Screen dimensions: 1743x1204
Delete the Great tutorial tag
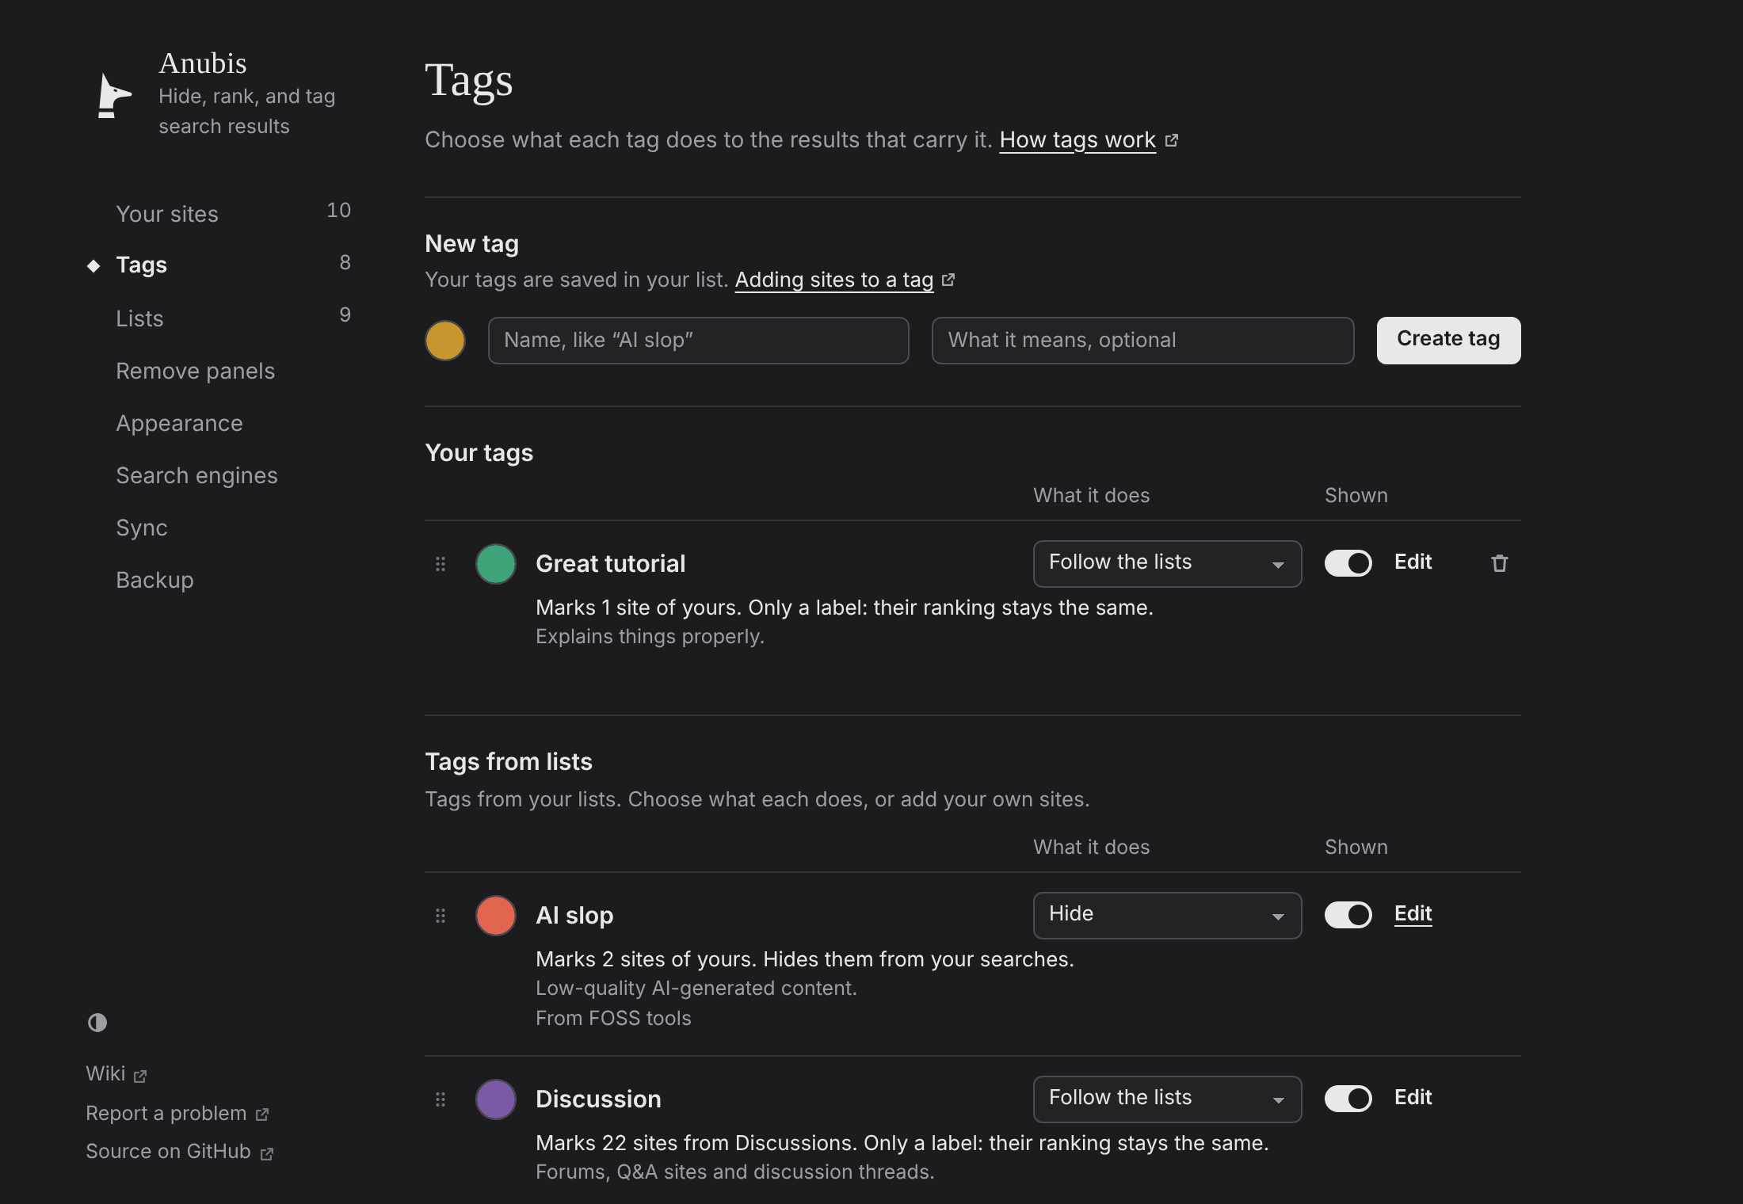[1499, 563]
